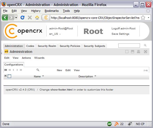Click Edit in the Configurations grid menu
Screen dimensions: 153x128
tap(68, 70)
